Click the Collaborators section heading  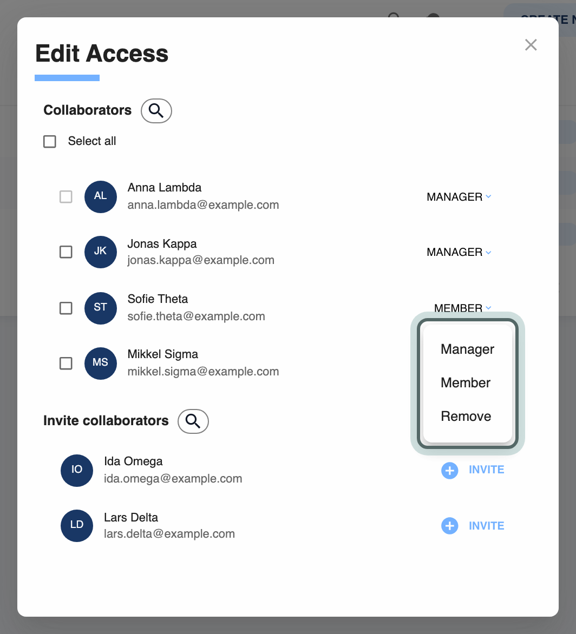coord(87,110)
